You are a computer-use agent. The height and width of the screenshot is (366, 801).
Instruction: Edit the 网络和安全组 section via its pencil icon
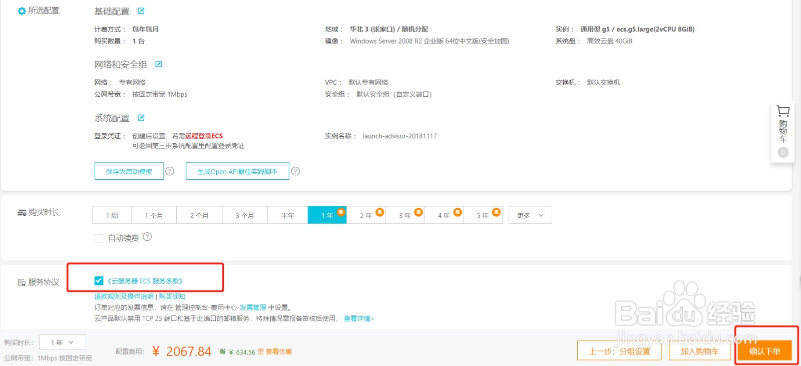[159, 64]
